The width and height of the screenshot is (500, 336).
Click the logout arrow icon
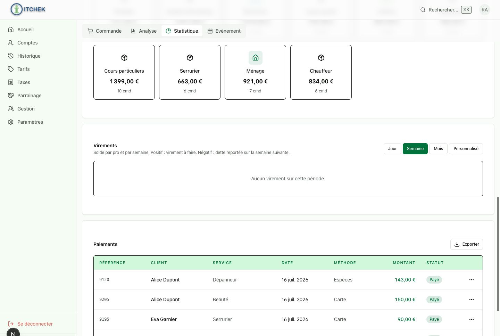(x=11, y=324)
